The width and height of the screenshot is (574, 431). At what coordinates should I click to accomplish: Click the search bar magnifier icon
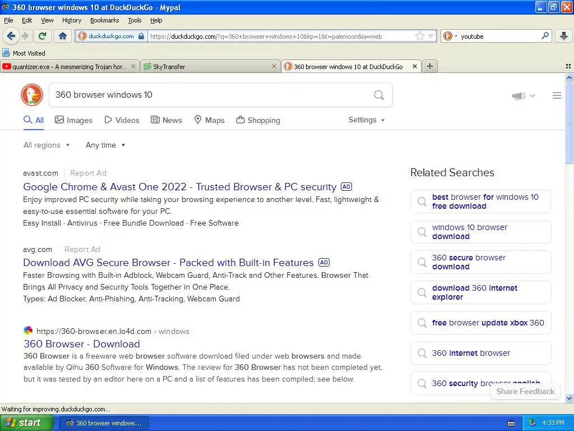point(545,36)
